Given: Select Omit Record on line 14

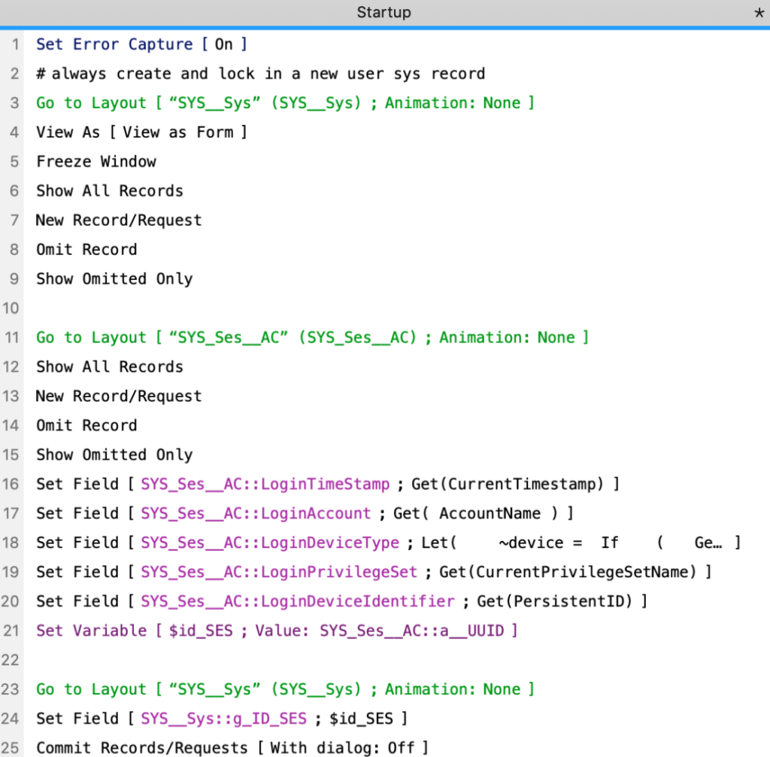Looking at the screenshot, I should point(86,426).
